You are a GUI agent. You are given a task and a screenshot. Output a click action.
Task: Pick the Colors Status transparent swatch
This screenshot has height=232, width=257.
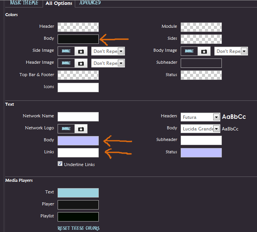201,75
